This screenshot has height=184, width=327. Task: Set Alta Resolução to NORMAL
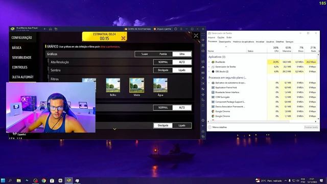pos(163,62)
